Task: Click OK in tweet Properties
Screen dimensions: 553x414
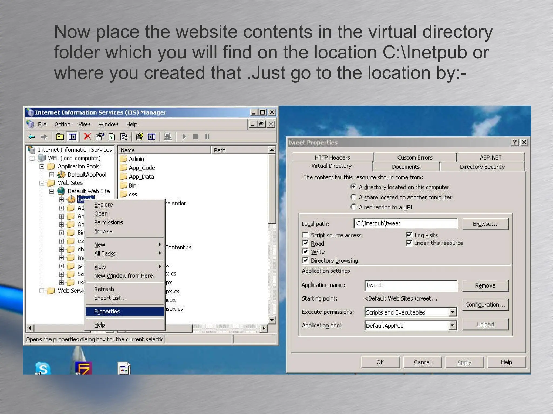Action: click(380, 362)
